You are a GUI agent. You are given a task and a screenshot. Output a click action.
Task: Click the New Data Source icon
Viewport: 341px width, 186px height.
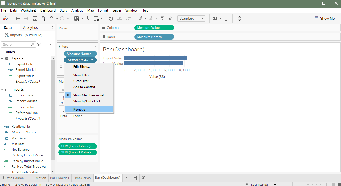point(43,19)
